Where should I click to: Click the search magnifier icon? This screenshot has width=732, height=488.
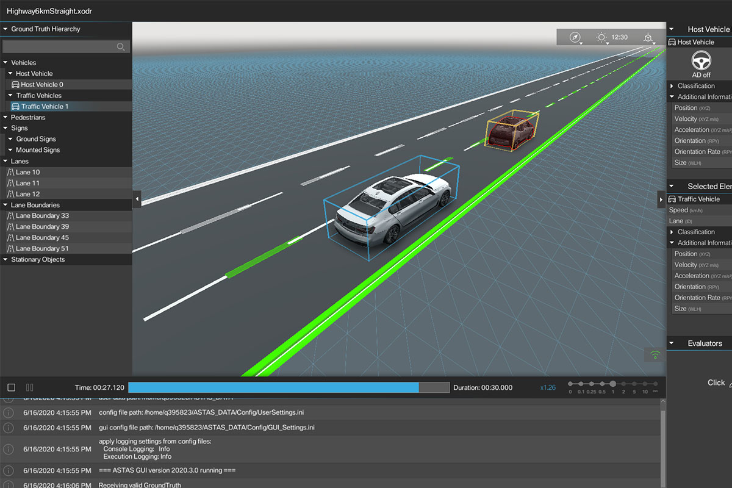[x=121, y=47]
